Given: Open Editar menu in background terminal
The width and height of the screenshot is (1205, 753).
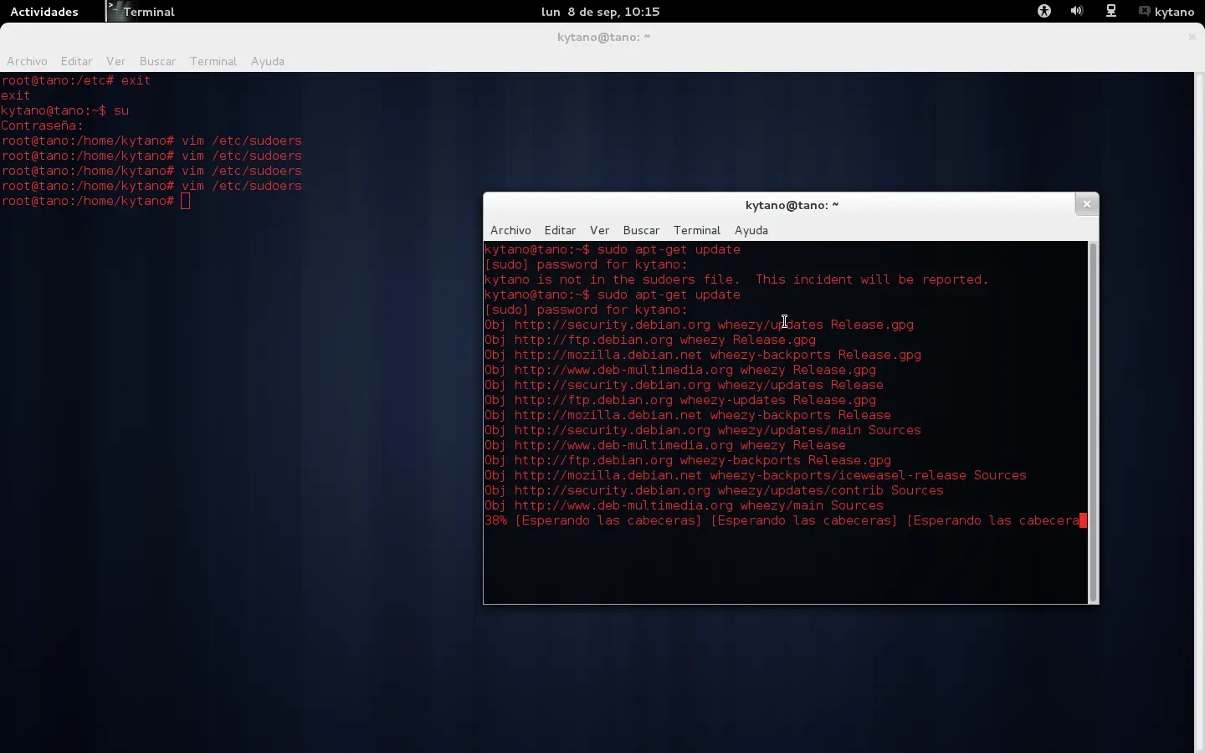Looking at the screenshot, I should tap(76, 61).
